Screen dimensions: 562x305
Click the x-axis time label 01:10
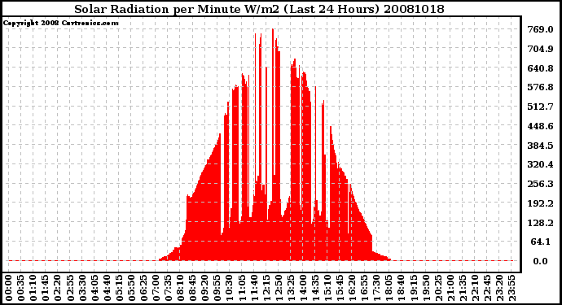[x=33, y=288]
